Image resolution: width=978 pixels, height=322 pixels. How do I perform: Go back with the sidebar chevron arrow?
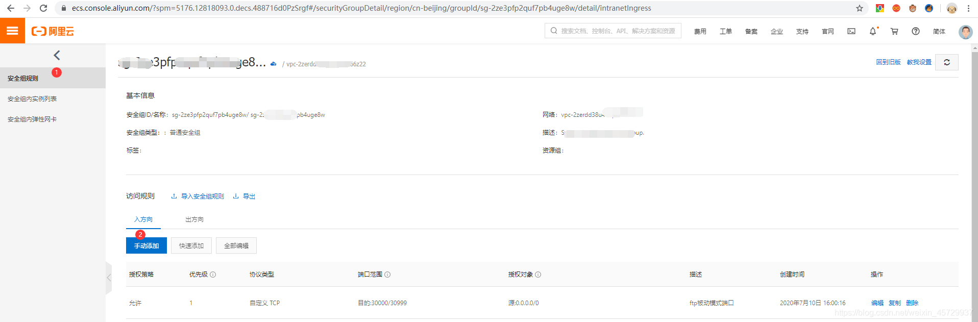[x=57, y=55]
